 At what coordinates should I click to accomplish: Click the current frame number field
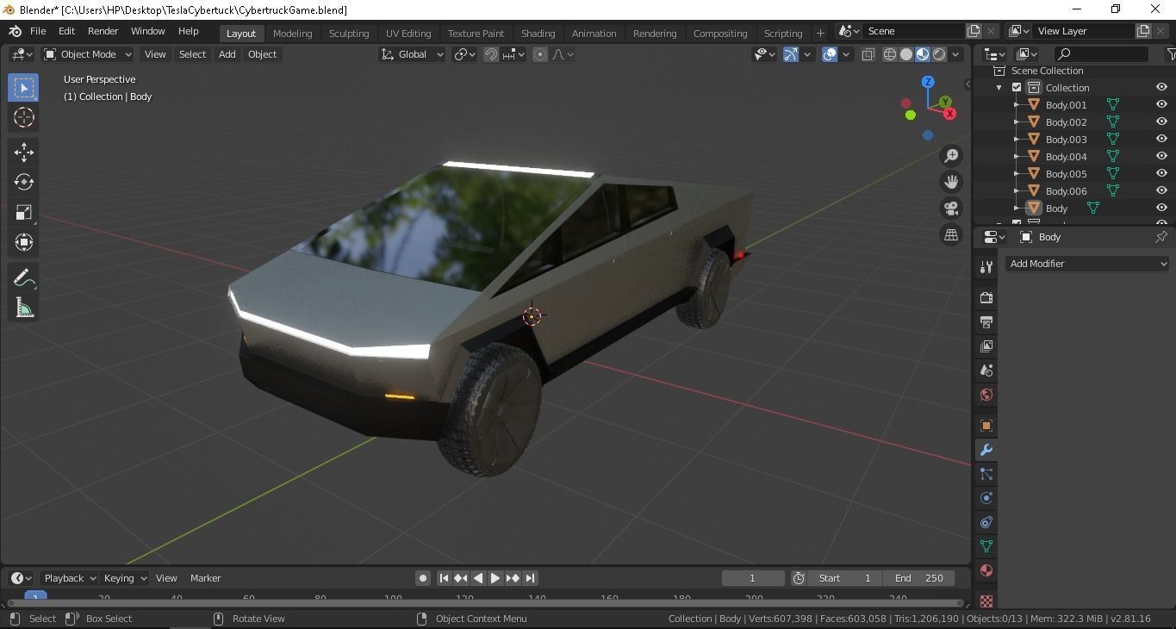[x=752, y=578]
